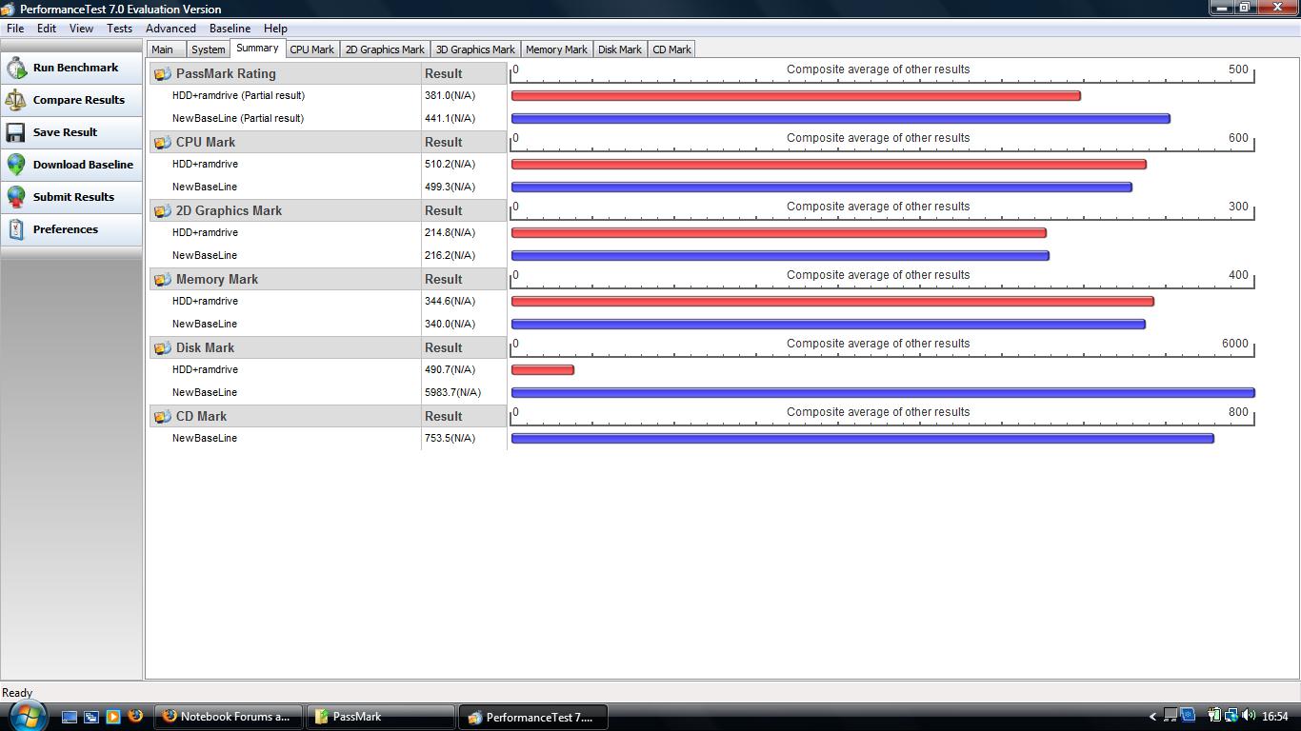Screen dimensions: 1301x731
Task: Click the Disk Mark HDD+ramdrive red bar
Action: click(x=543, y=370)
